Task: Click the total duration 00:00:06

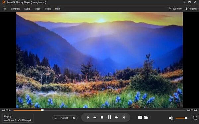Action: (192, 110)
